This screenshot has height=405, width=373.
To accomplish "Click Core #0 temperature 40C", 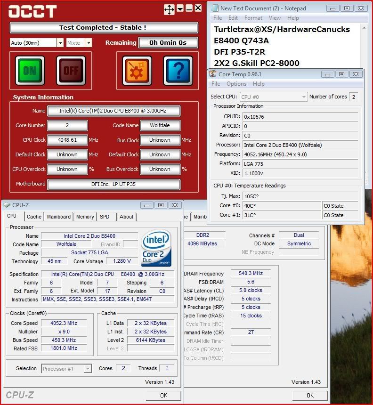I will (x=282, y=206).
